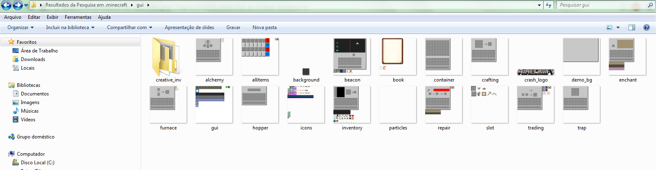The image size is (656, 170).
Task: Select the crash_logo image thumbnail
Action: (x=536, y=72)
